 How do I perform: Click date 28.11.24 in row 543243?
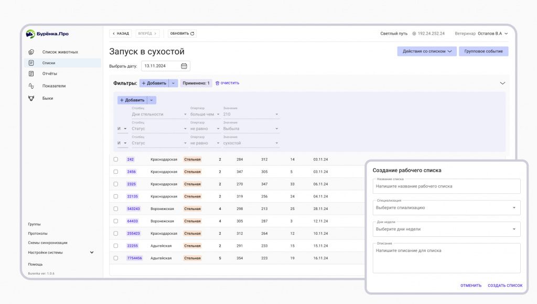coord(320,209)
